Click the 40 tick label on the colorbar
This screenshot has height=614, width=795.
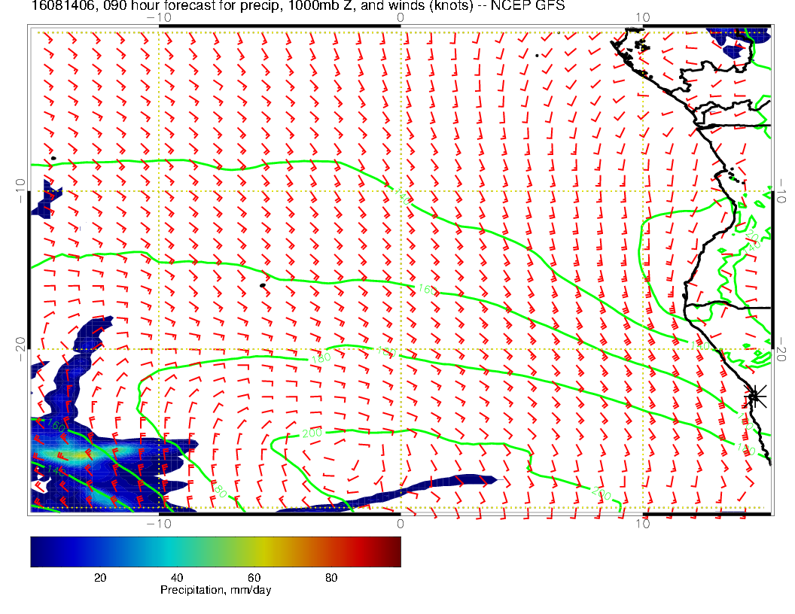coord(177,577)
